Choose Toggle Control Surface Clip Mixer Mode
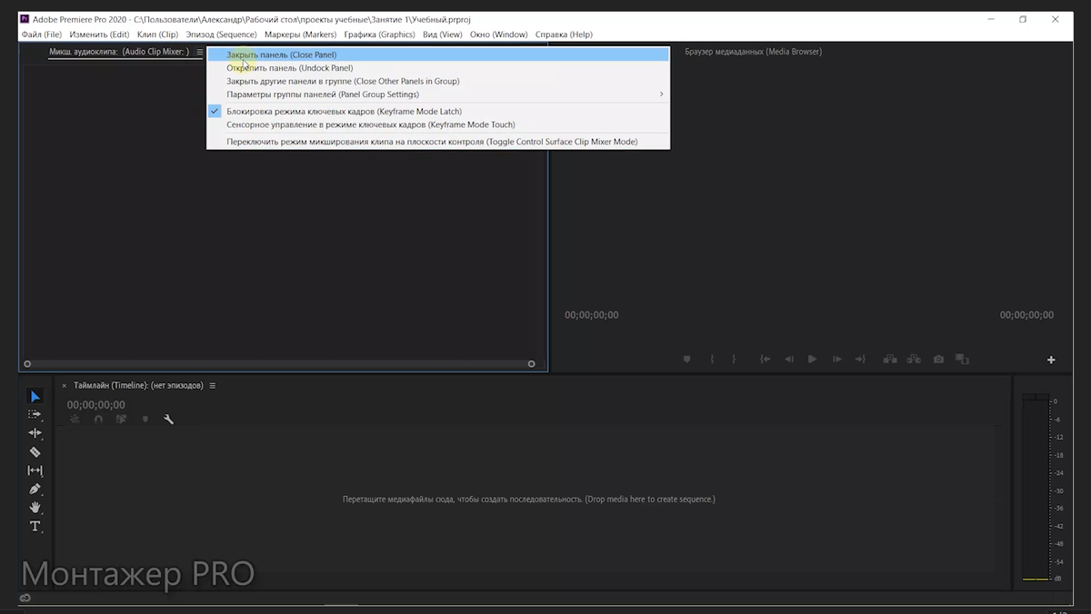 pyautogui.click(x=438, y=142)
